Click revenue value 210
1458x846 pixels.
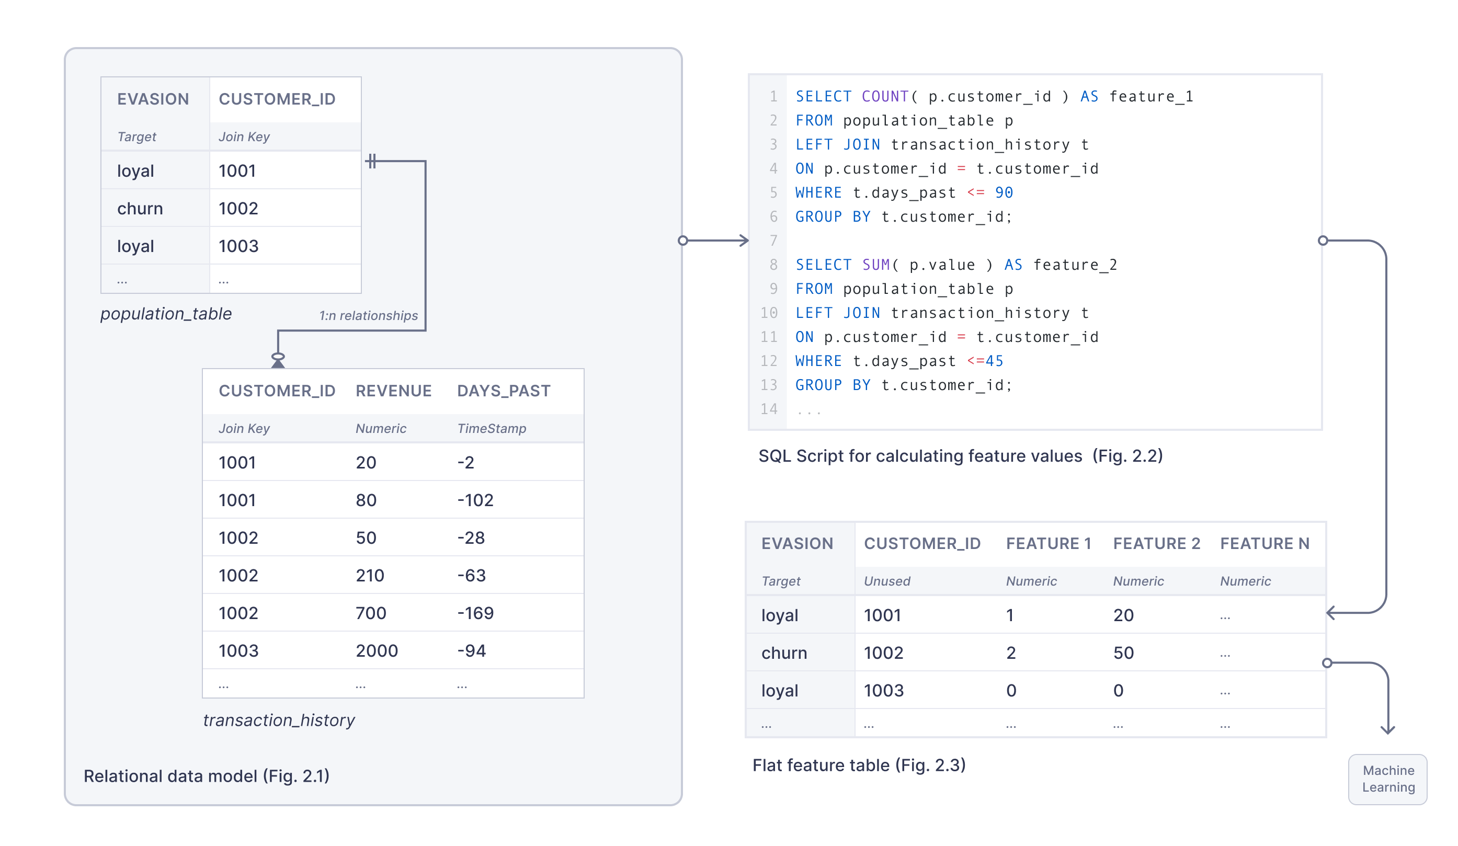tap(370, 575)
